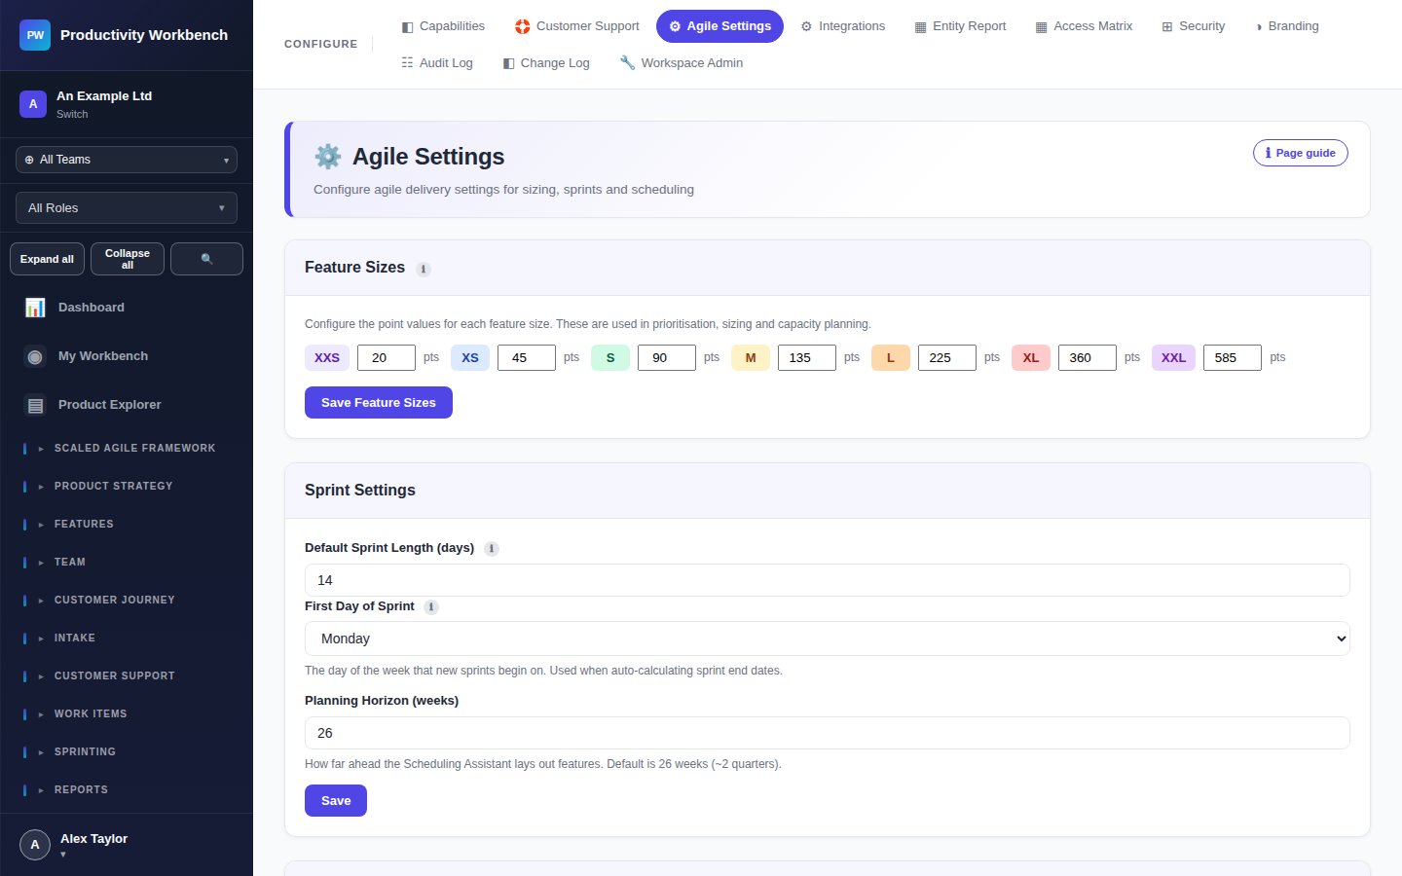Click the Alex Taylor avatar icon
The image size is (1402, 876).
35,845
